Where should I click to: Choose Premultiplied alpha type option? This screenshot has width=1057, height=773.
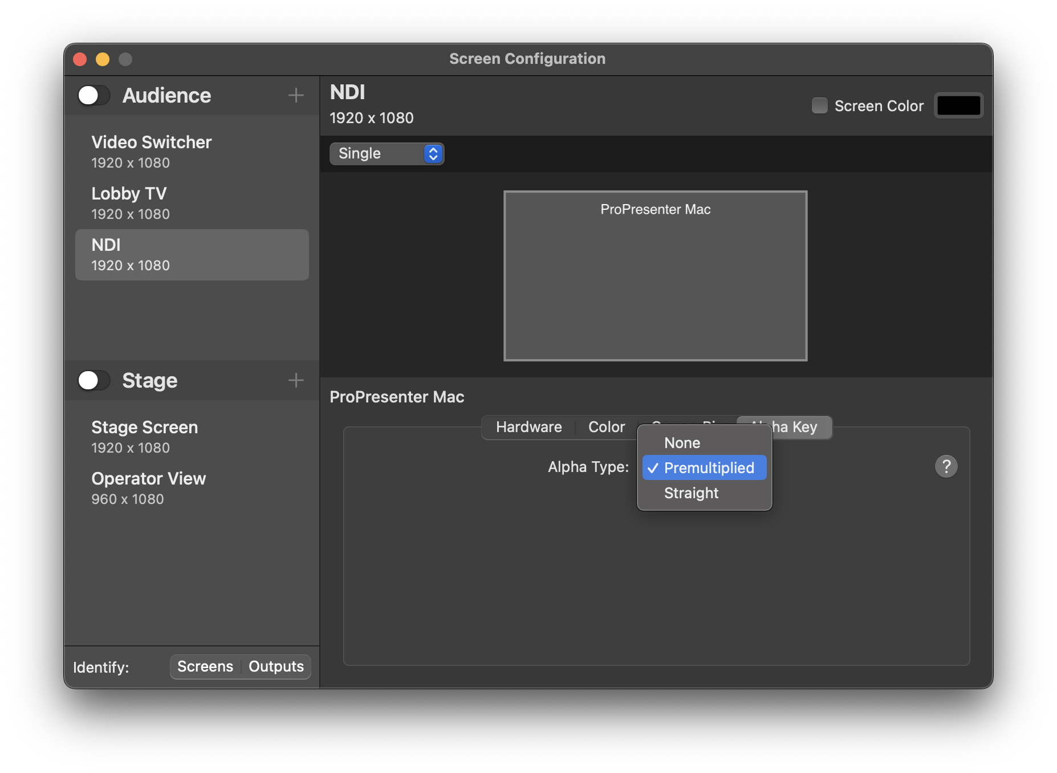tap(704, 468)
